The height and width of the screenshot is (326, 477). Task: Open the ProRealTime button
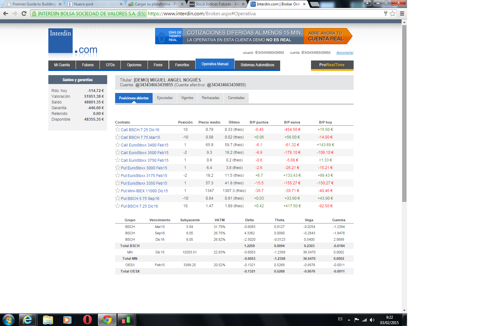(332, 65)
